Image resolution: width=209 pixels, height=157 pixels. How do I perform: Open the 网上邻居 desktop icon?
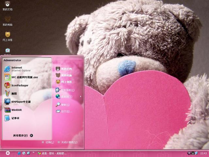pos(8,36)
